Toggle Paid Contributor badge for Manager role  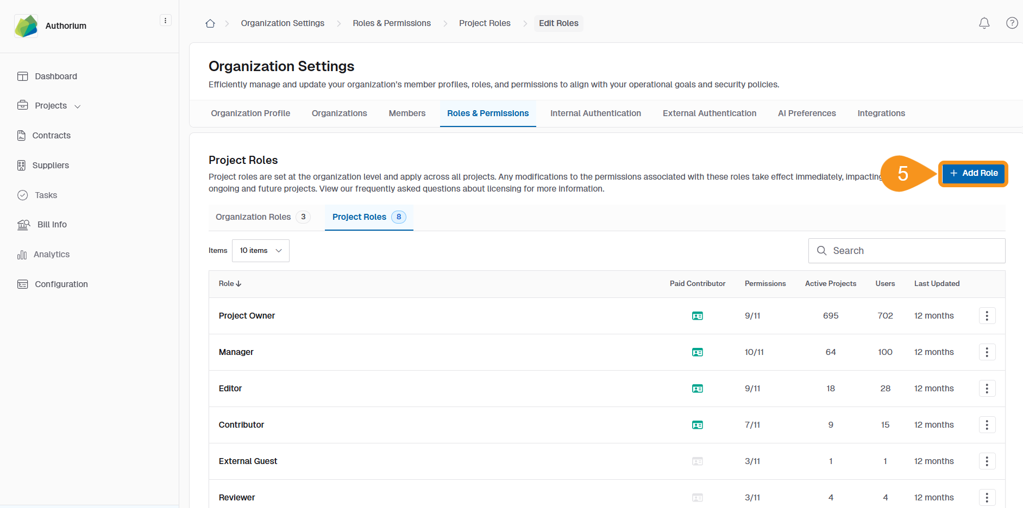coord(698,352)
